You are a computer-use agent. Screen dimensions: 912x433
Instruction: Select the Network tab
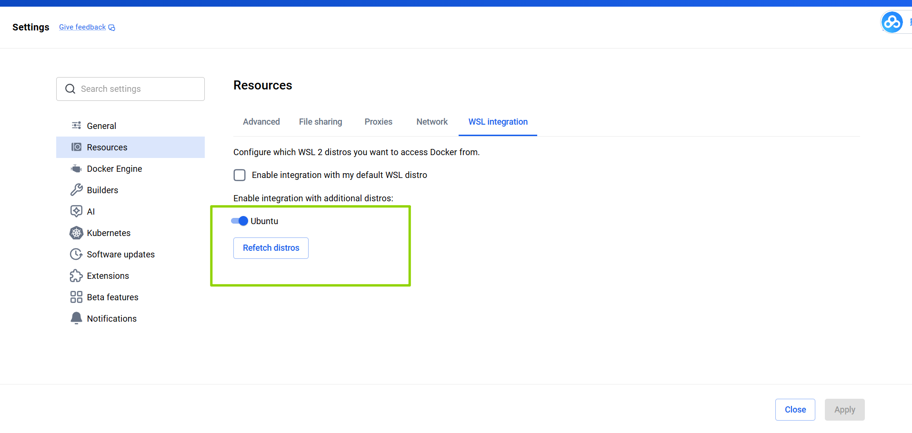[432, 122]
